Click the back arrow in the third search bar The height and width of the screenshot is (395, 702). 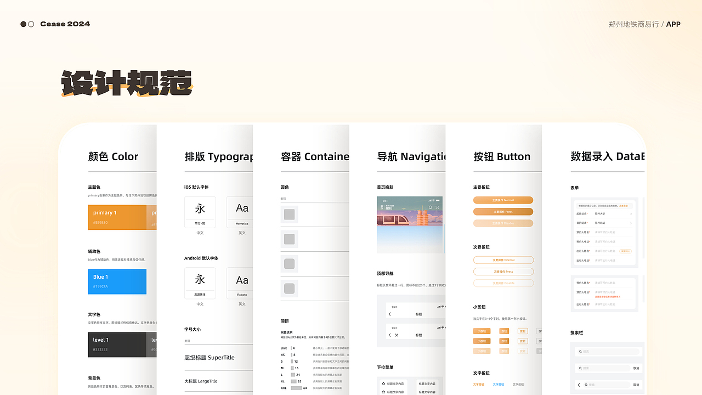[x=579, y=385]
